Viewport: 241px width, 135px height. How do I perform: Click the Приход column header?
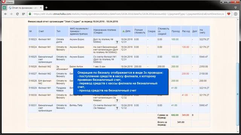[175, 31]
